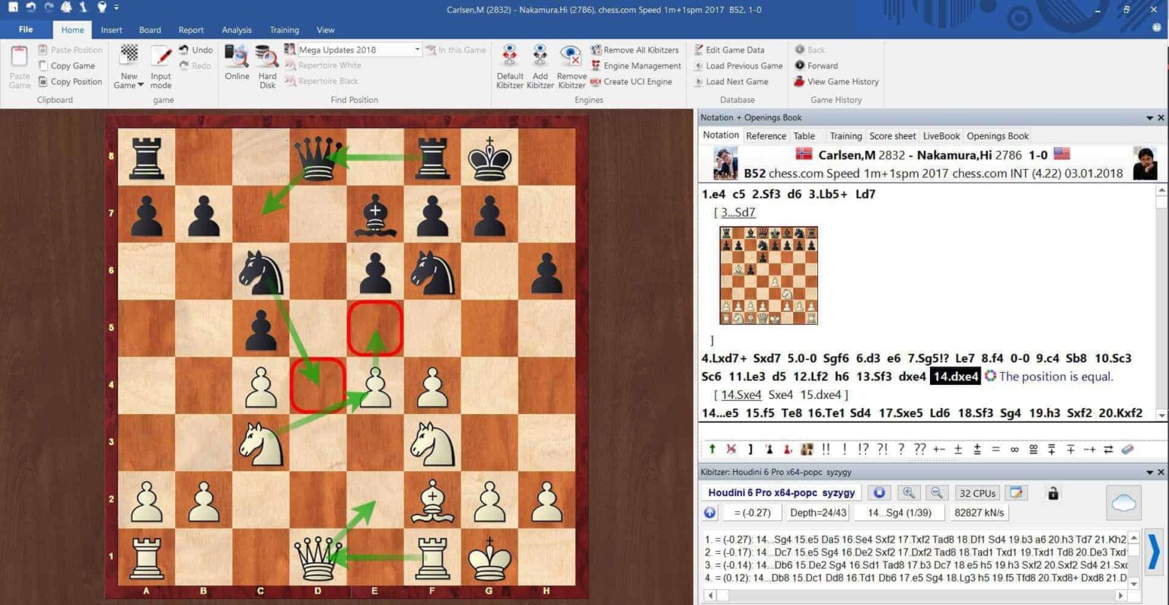
Task: Click the cloud engine icon in Kibitzer panel
Action: [x=1123, y=502]
